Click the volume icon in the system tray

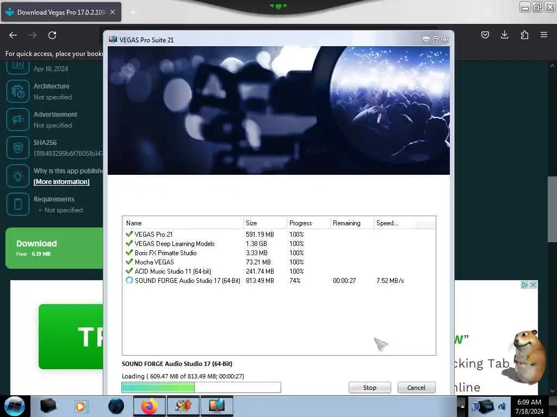[502, 406]
